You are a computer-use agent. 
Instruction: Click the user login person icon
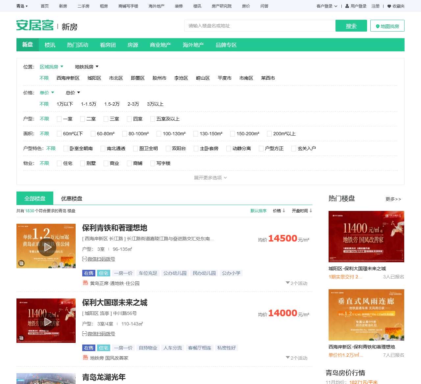pyautogui.click(x=347, y=6)
